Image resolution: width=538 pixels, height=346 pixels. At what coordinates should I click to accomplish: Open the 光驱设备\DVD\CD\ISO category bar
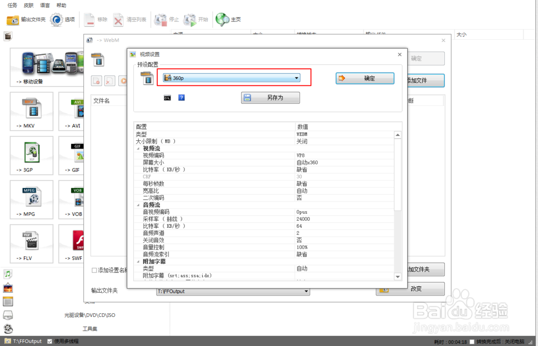(x=90, y=315)
